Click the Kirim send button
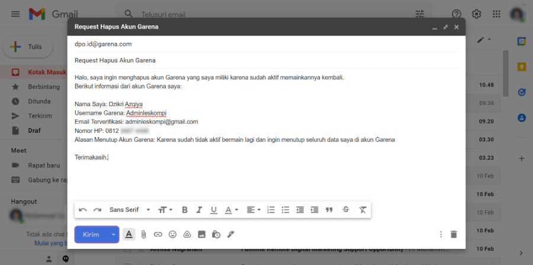533x265 pixels. [91, 234]
